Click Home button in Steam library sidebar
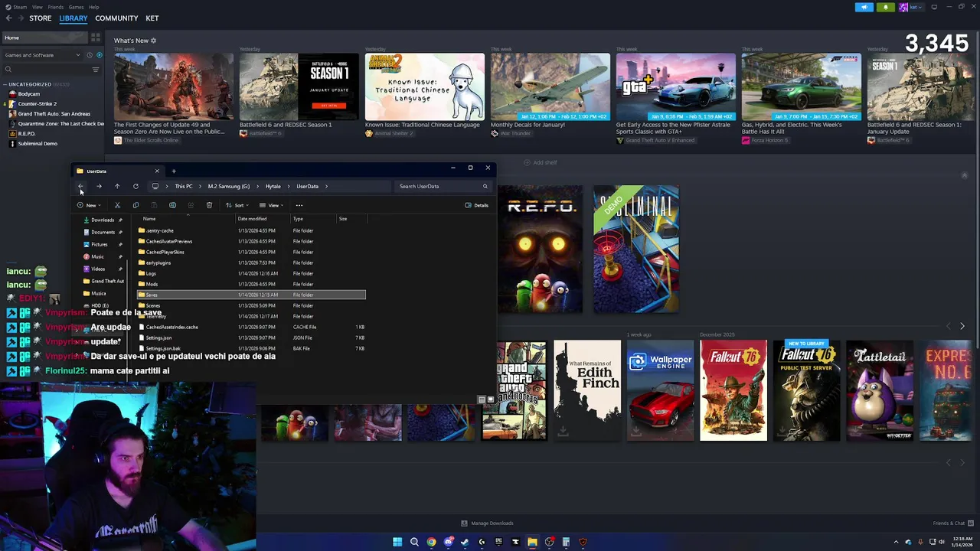 44,37
